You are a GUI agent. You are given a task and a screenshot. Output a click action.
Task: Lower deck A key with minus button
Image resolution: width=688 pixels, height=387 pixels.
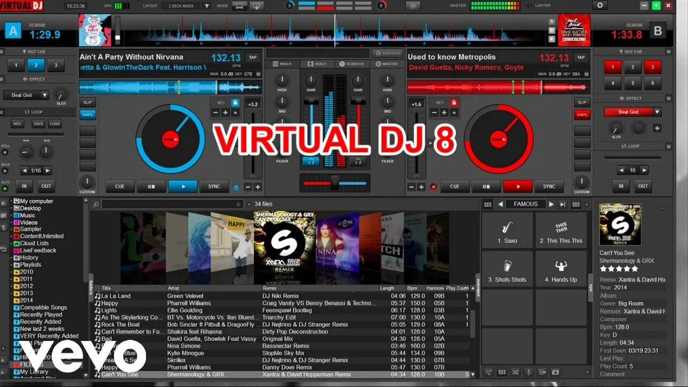(x=216, y=112)
